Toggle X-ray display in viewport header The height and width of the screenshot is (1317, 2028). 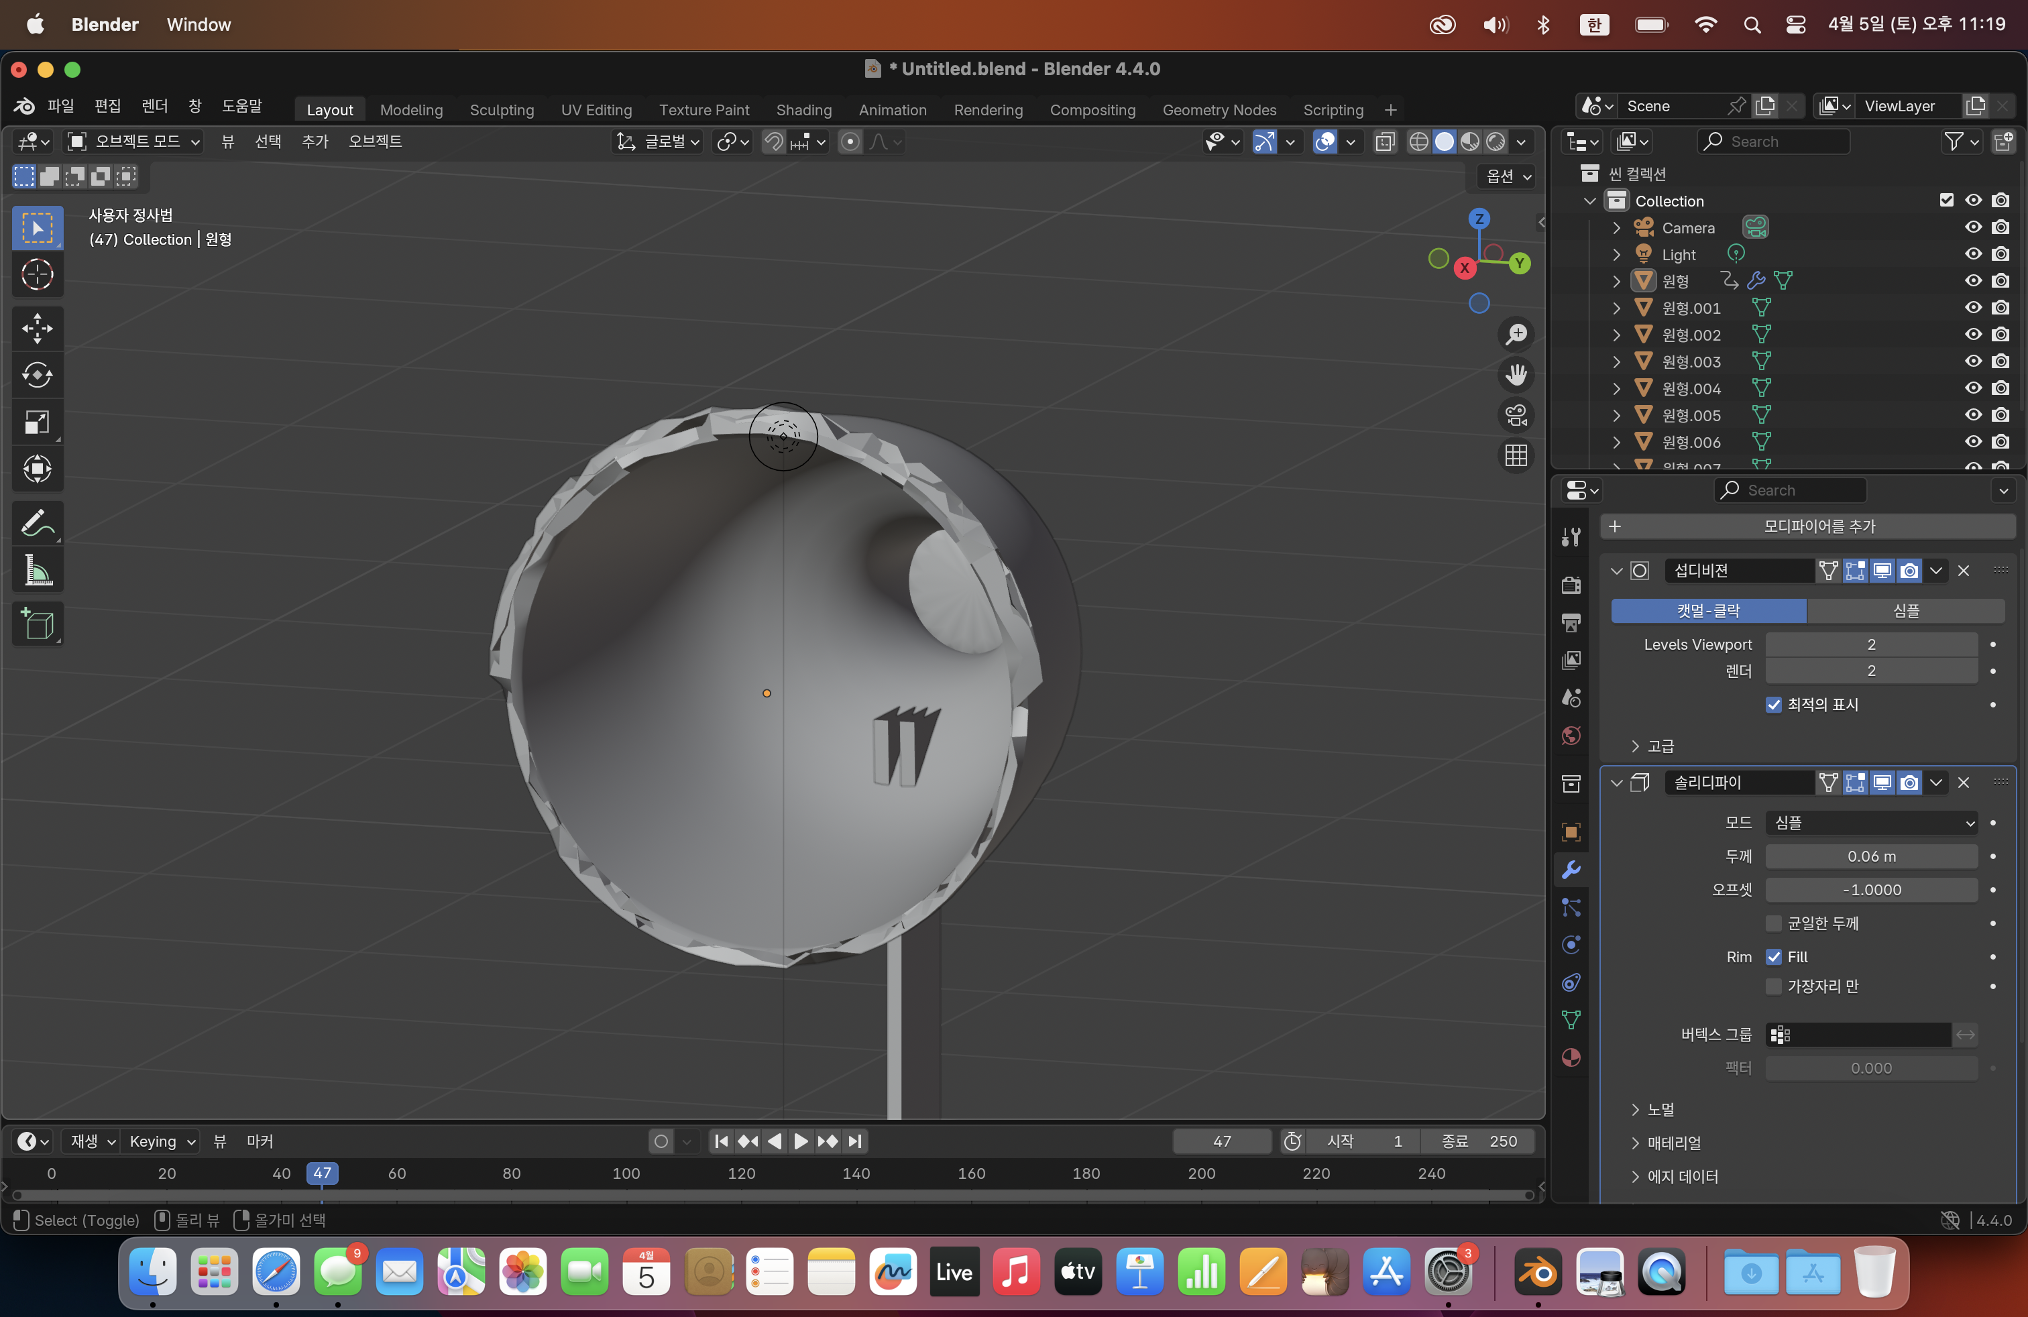[x=1386, y=141]
